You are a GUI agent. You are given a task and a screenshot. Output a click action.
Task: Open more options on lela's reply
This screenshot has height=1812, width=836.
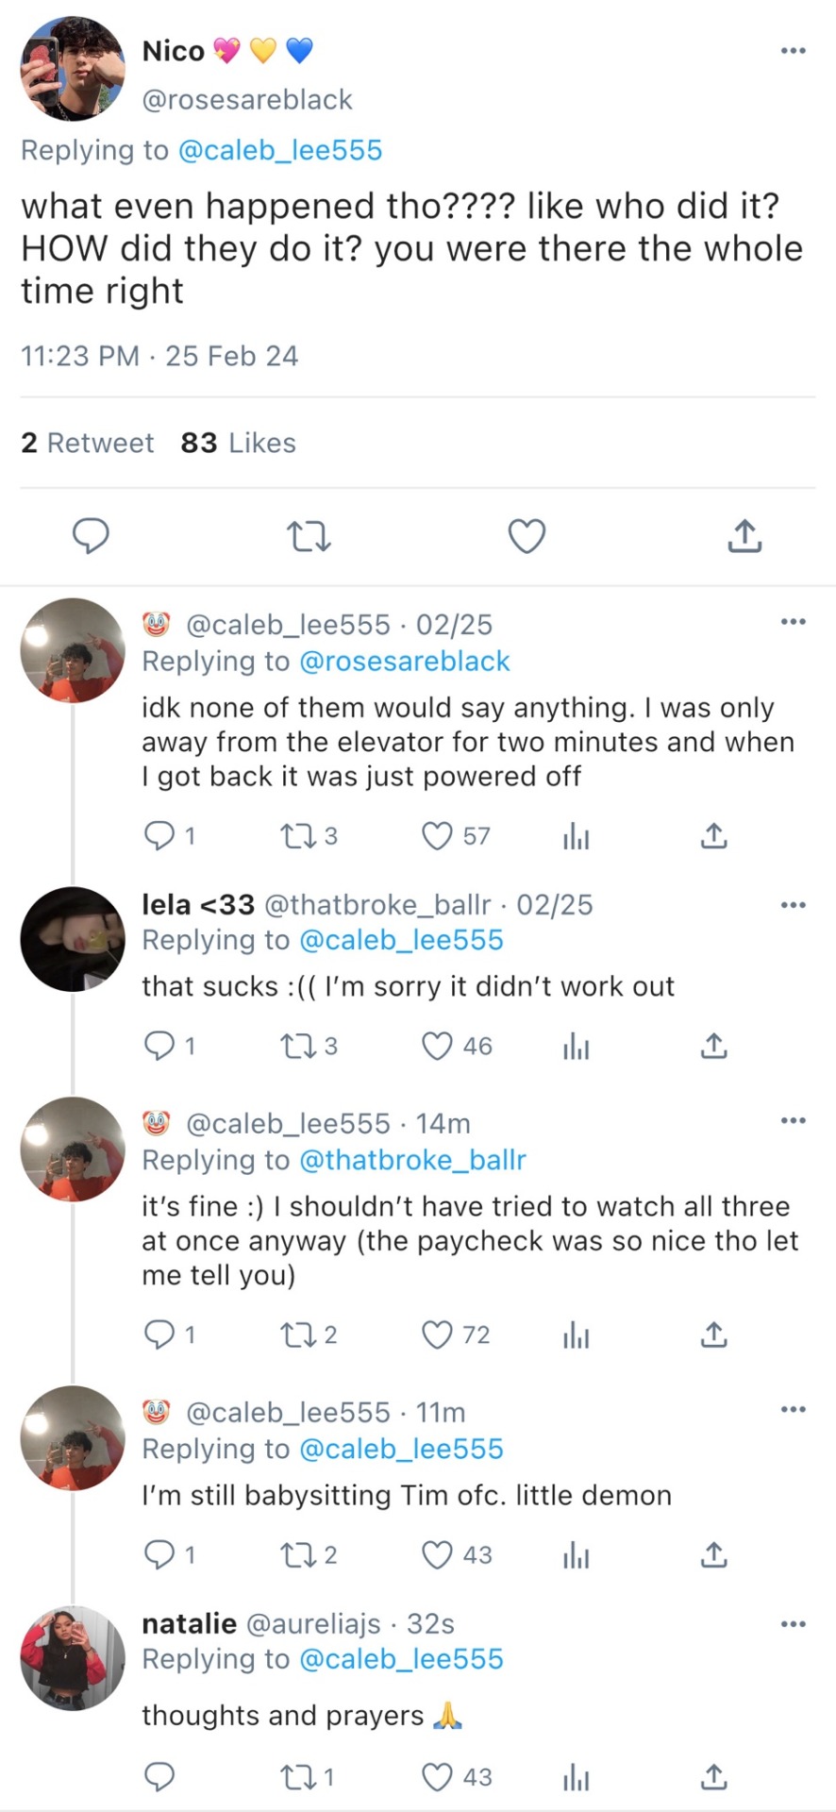[x=793, y=906]
